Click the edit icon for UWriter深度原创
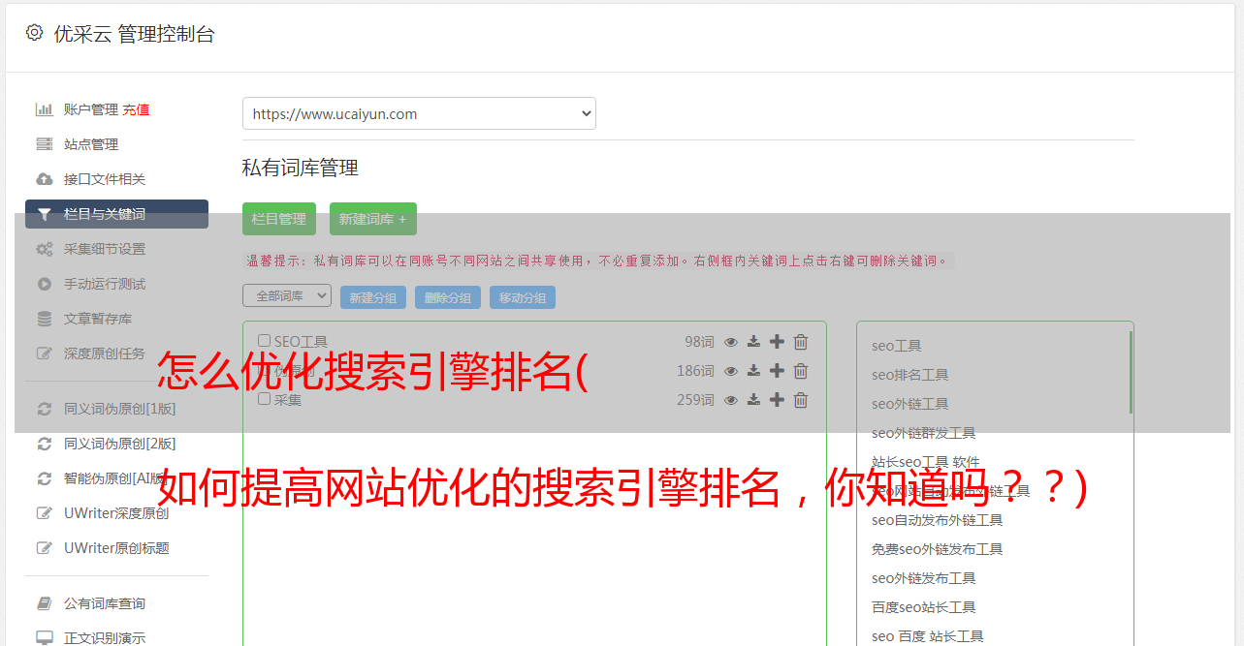The image size is (1244, 646). pyautogui.click(x=44, y=513)
